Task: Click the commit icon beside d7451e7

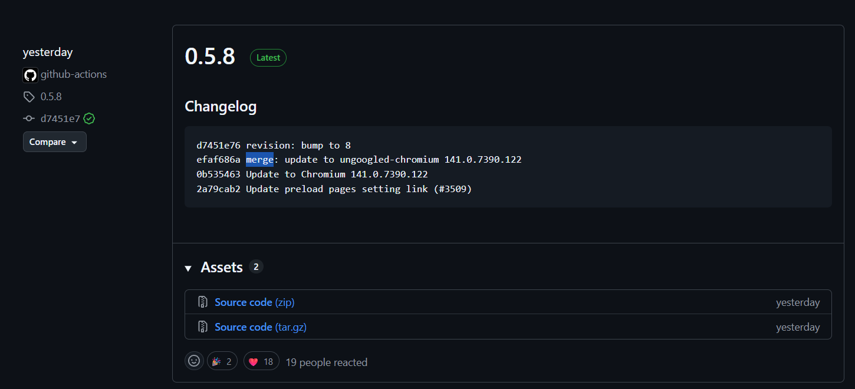Action: point(29,118)
